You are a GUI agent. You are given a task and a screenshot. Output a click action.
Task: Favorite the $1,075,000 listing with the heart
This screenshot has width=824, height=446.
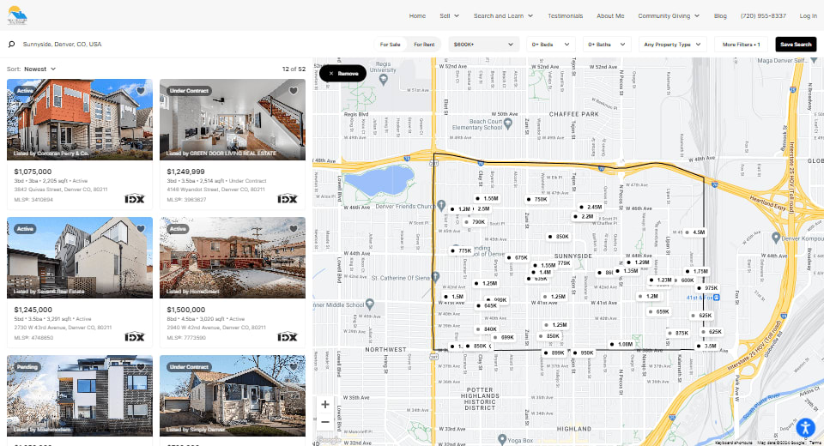pyautogui.click(x=141, y=90)
